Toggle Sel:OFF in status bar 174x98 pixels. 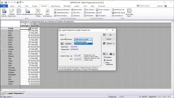144,97
